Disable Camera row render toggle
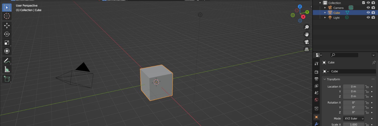The image size is (378, 126). point(373,8)
